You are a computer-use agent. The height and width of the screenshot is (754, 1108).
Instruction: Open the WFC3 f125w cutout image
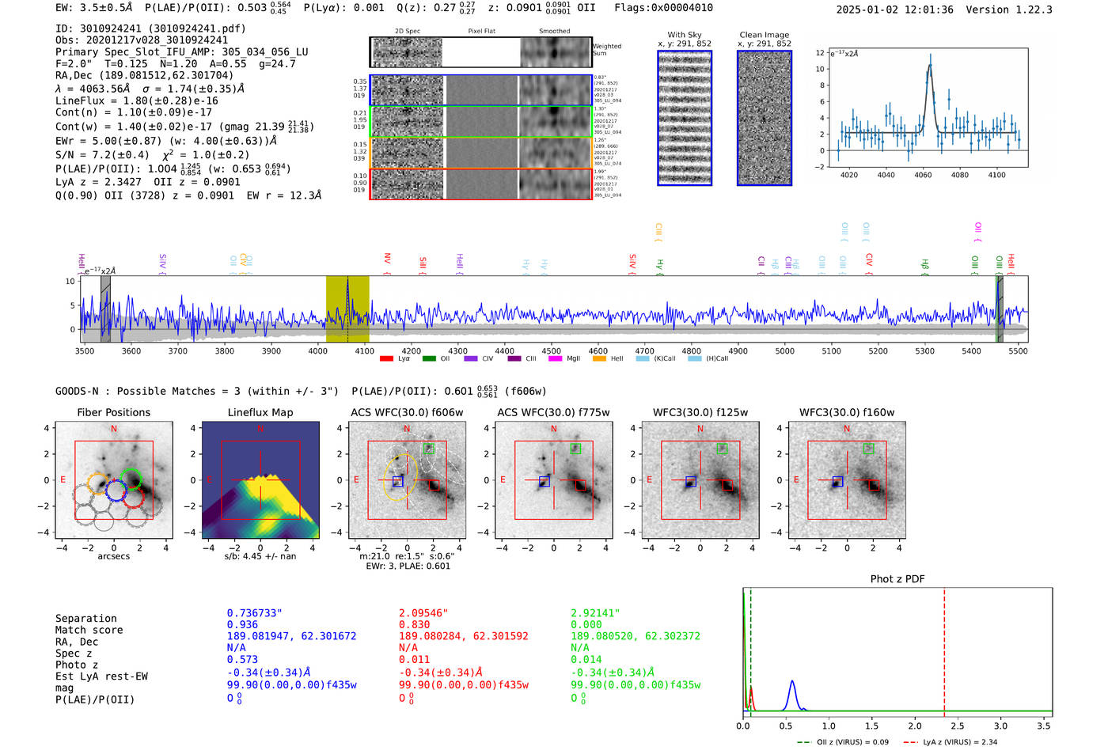[x=700, y=479]
